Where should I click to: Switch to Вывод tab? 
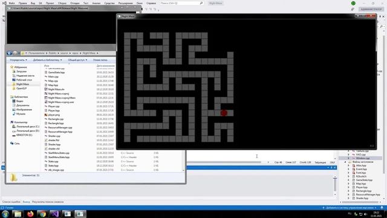click(x=26, y=202)
